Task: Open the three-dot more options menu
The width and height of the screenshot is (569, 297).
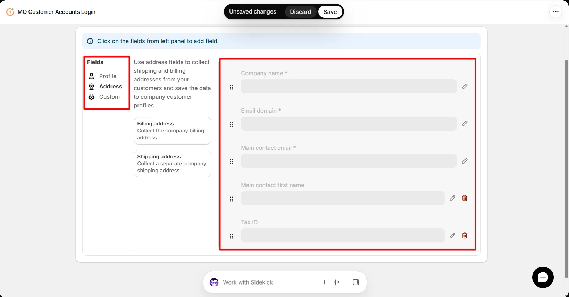Action: 555,12
